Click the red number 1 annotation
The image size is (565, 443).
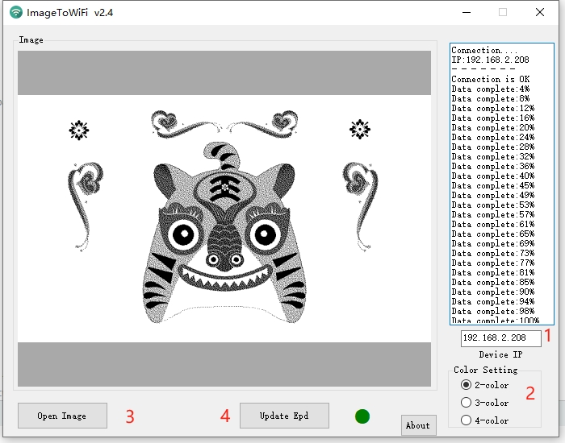548,337
